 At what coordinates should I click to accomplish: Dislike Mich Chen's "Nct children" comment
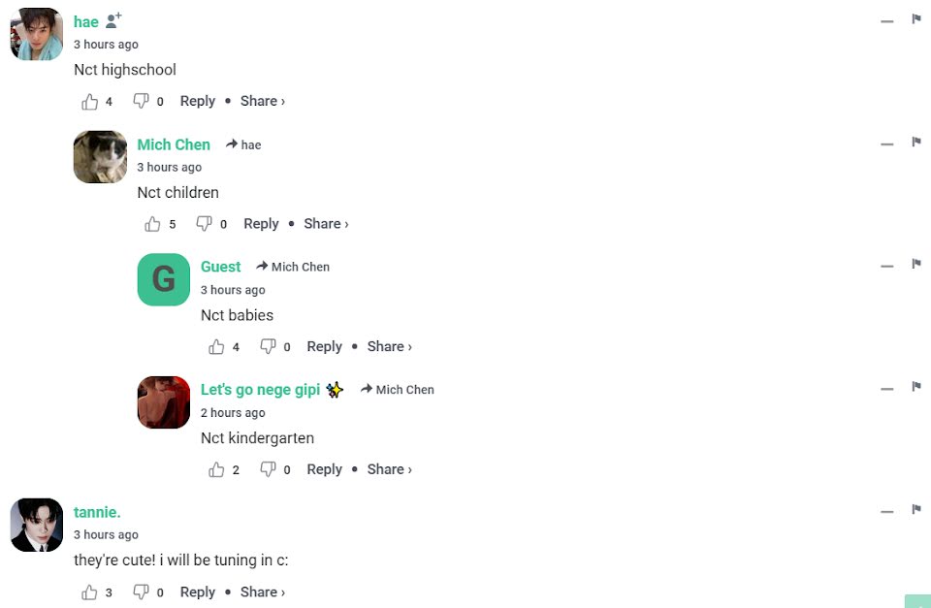204,223
